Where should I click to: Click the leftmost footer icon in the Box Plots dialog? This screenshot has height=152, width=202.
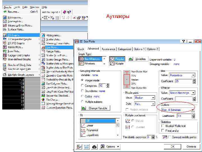click(x=79, y=147)
